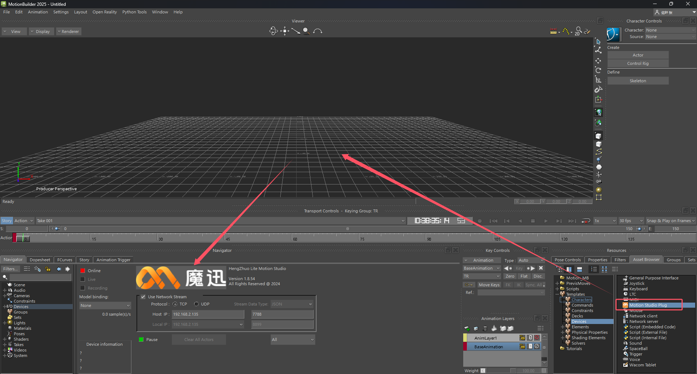
Task: Toggle the Online status box
Action: click(83, 271)
